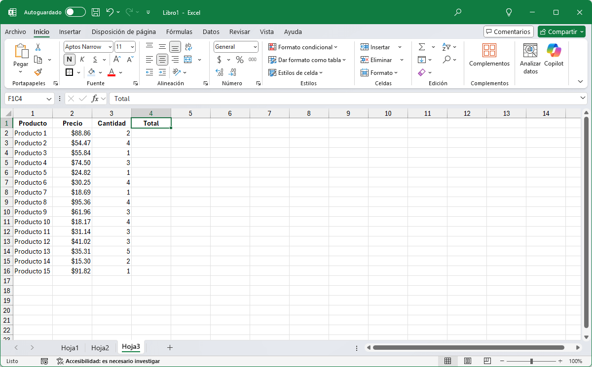Undo the last action

[110, 12]
